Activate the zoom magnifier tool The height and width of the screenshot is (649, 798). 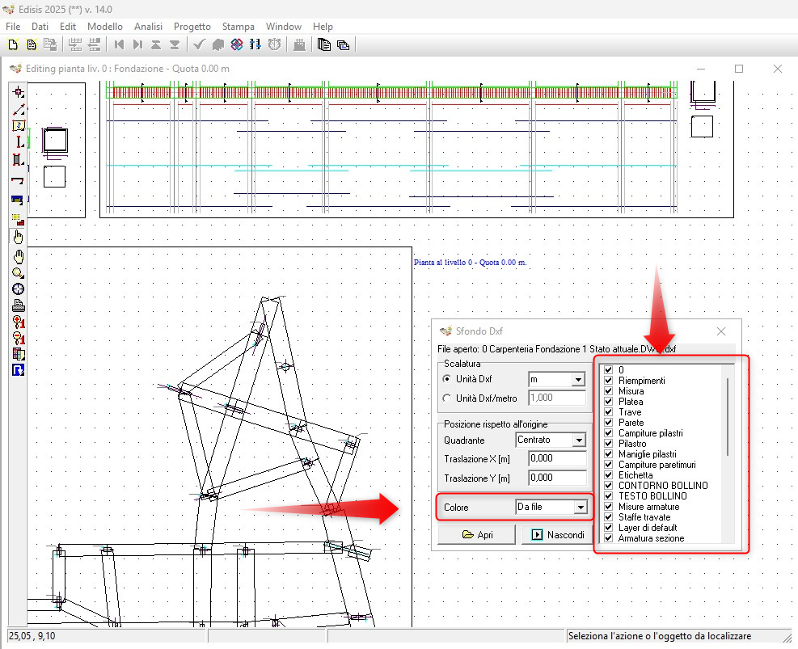[x=19, y=273]
